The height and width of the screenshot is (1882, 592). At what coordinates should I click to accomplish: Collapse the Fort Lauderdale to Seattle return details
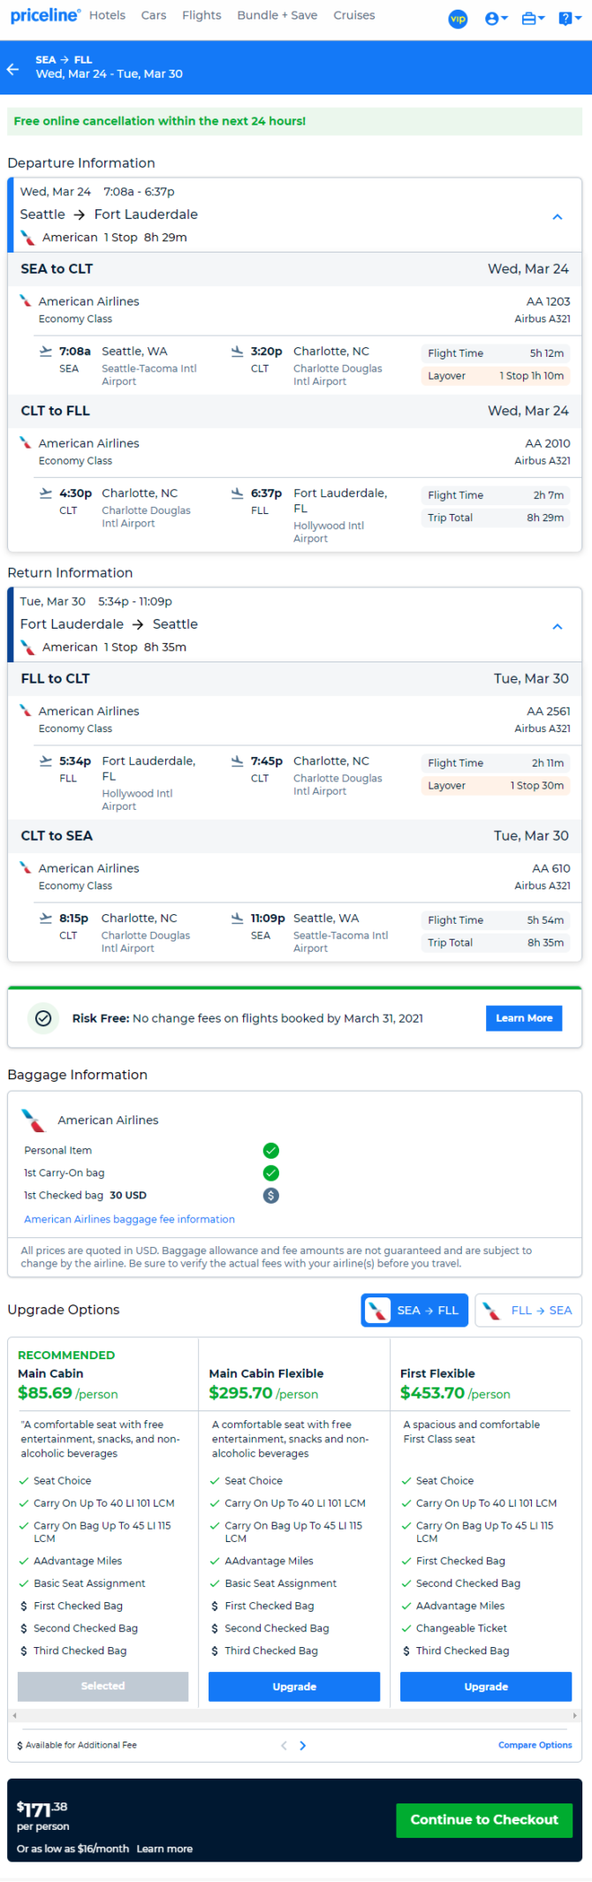pyautogui.click(x=558, y=626)
